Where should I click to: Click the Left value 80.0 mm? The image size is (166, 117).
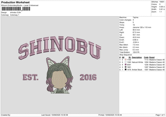pyautogui.click(x=136, y=30)
